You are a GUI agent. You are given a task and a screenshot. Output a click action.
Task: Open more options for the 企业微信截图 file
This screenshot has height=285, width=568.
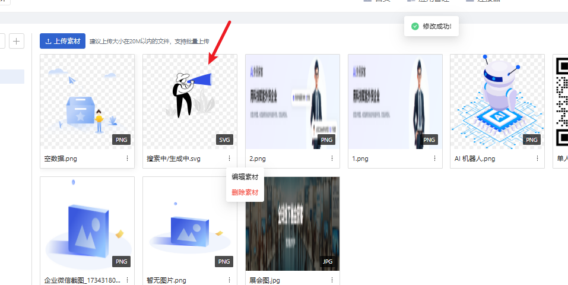click(127, 280)
